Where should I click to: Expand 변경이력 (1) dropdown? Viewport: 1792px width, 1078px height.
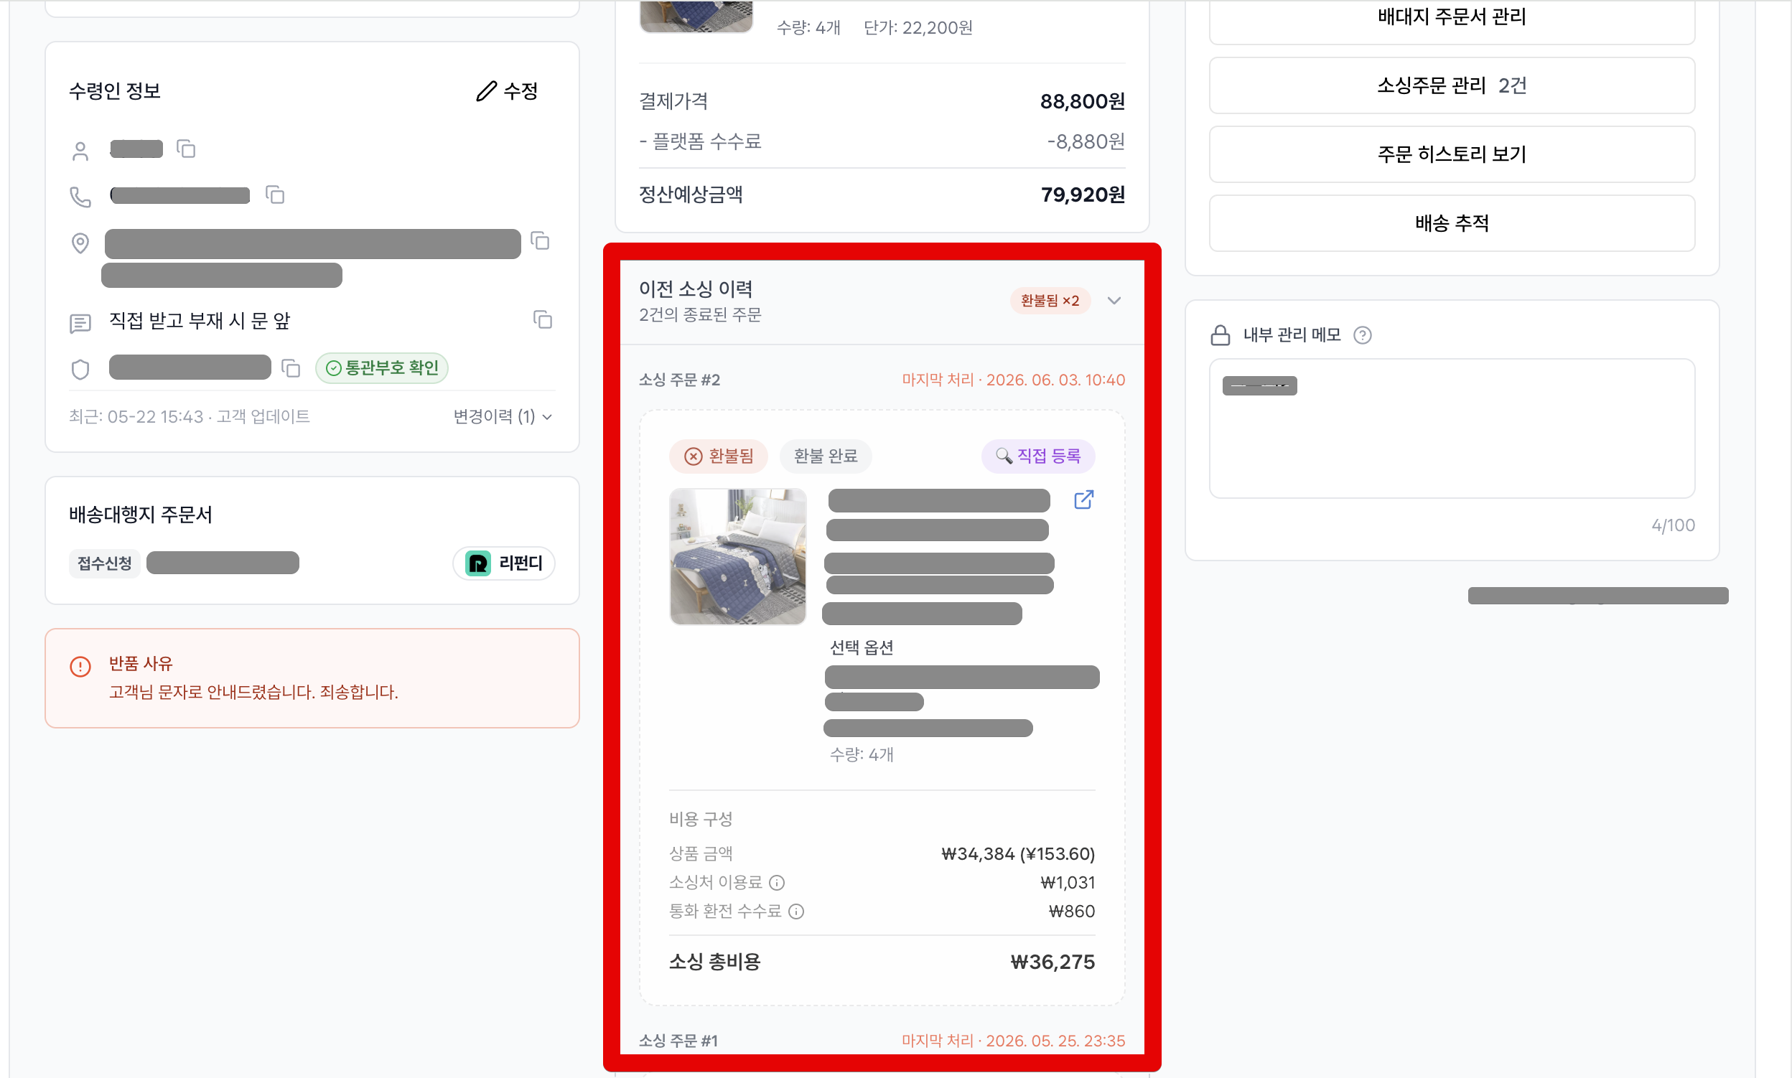click(x=503, y=416)
